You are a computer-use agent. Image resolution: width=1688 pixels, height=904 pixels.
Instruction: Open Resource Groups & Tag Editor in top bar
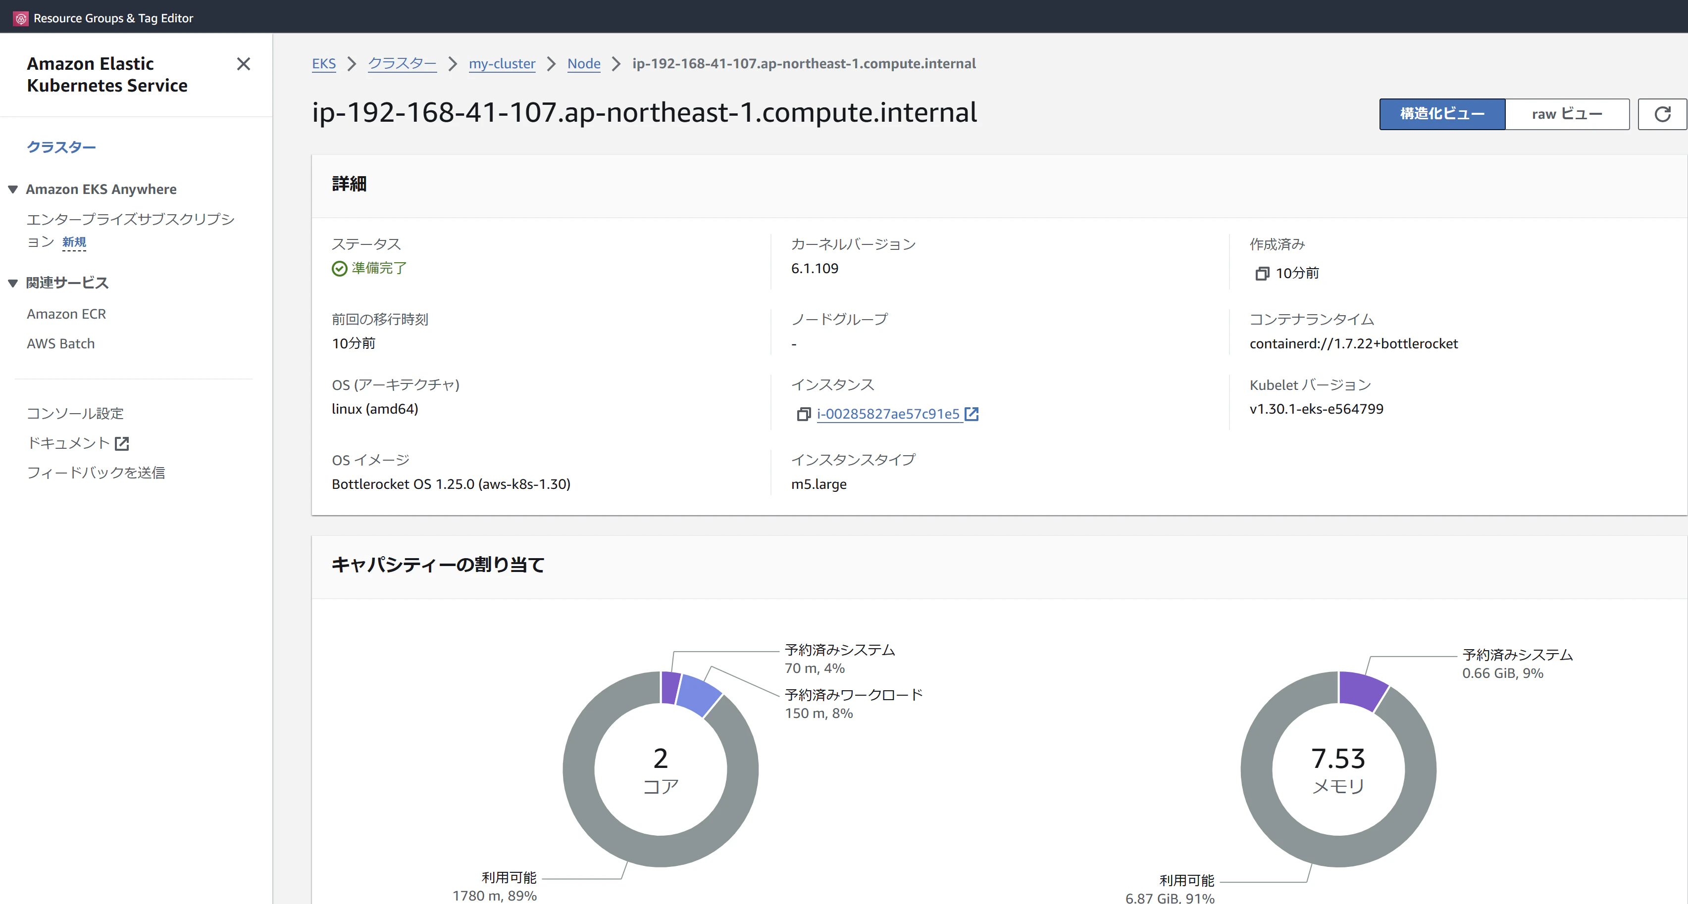click(113, 18)
